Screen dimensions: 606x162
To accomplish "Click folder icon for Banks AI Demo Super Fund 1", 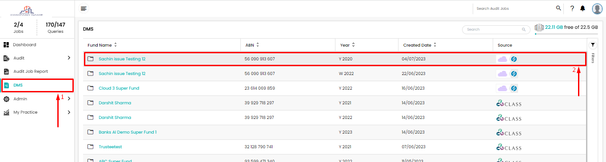I will (91, 132).
